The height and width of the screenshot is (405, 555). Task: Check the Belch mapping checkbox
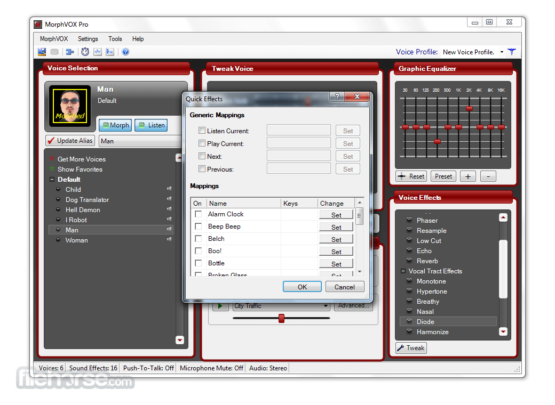199,239
